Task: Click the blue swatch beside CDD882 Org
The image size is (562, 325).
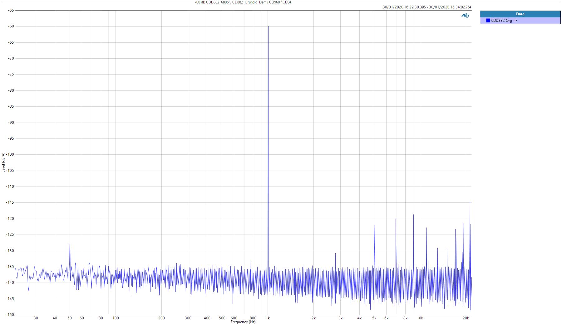Action: coord(488,21)
